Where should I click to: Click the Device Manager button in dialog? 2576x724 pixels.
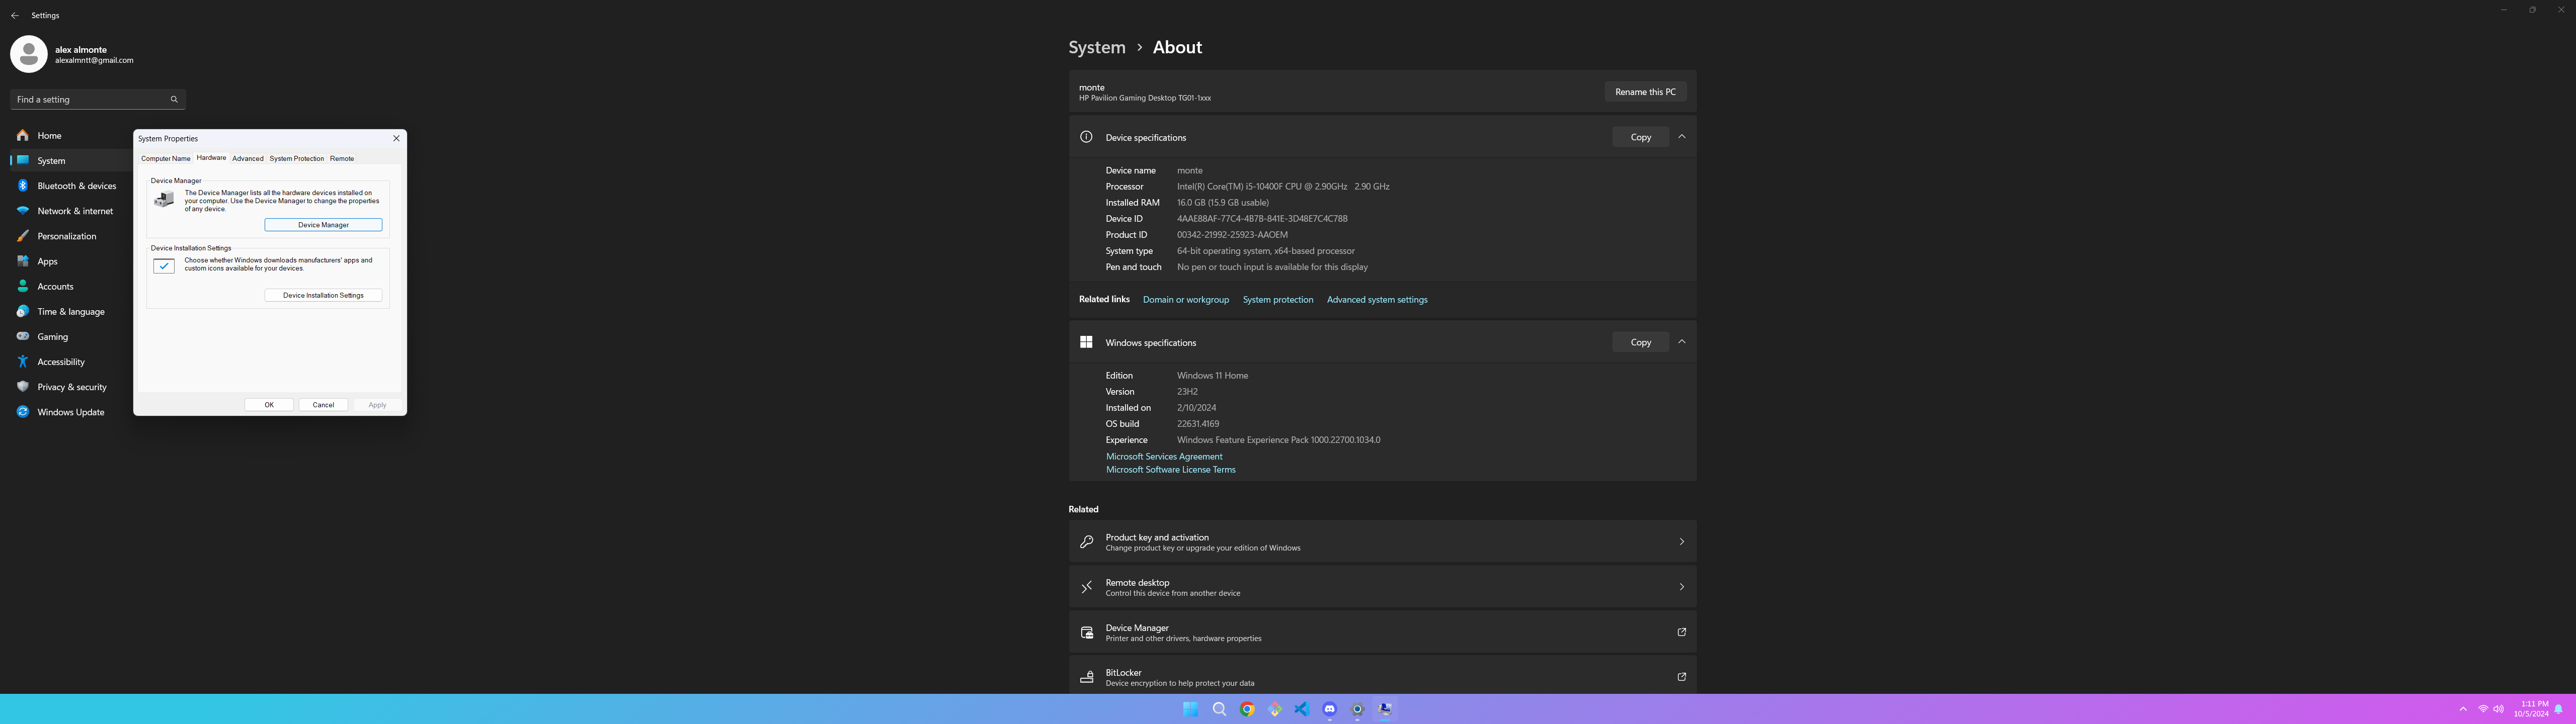(x=323, y=225)
